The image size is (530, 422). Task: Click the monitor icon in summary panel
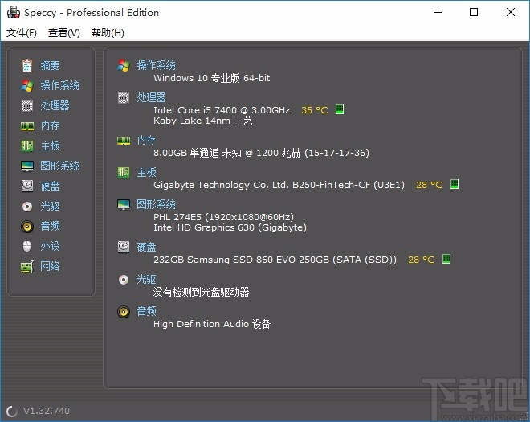click(124, 204)
